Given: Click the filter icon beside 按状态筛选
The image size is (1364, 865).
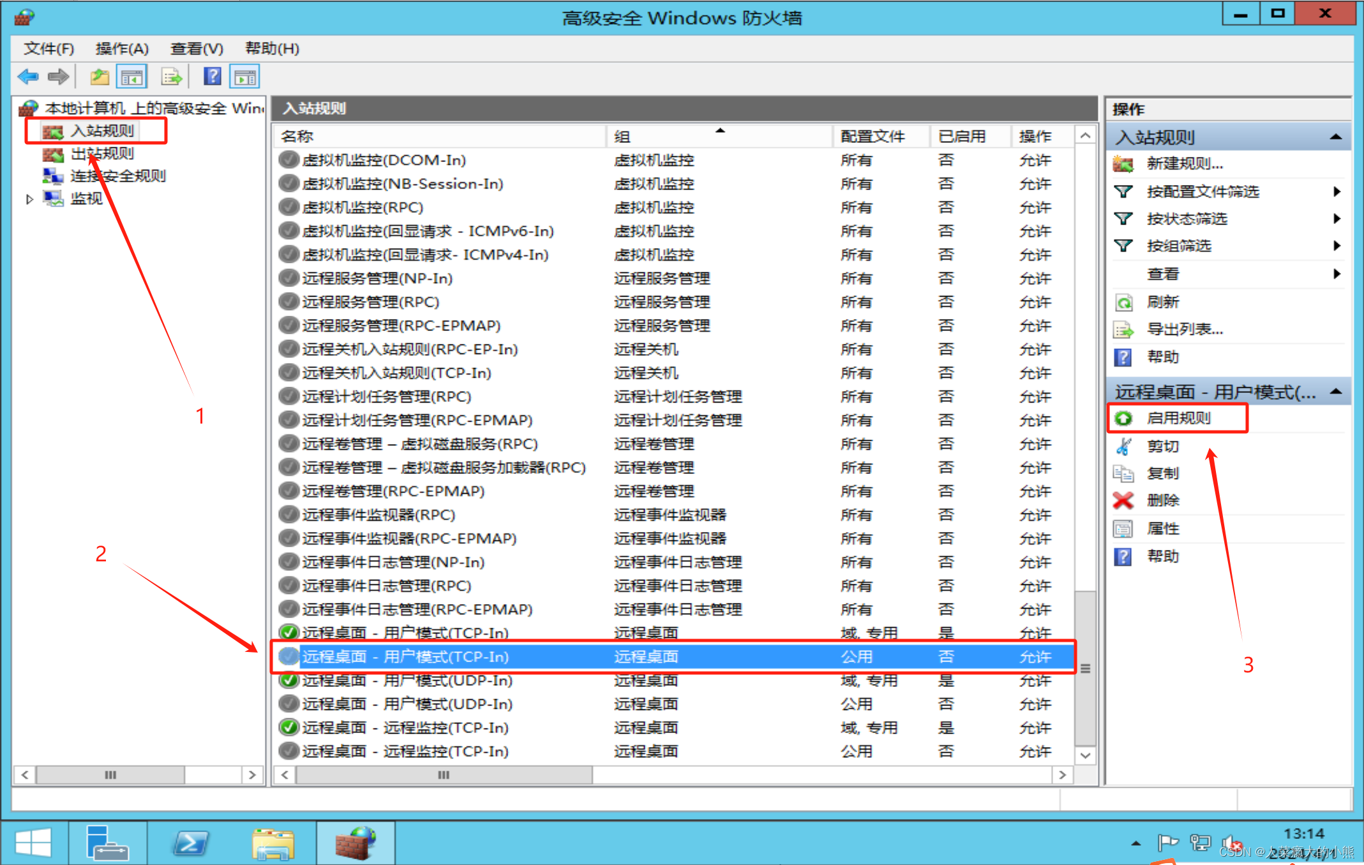Looking at the screenshot, I should 1123,219.
